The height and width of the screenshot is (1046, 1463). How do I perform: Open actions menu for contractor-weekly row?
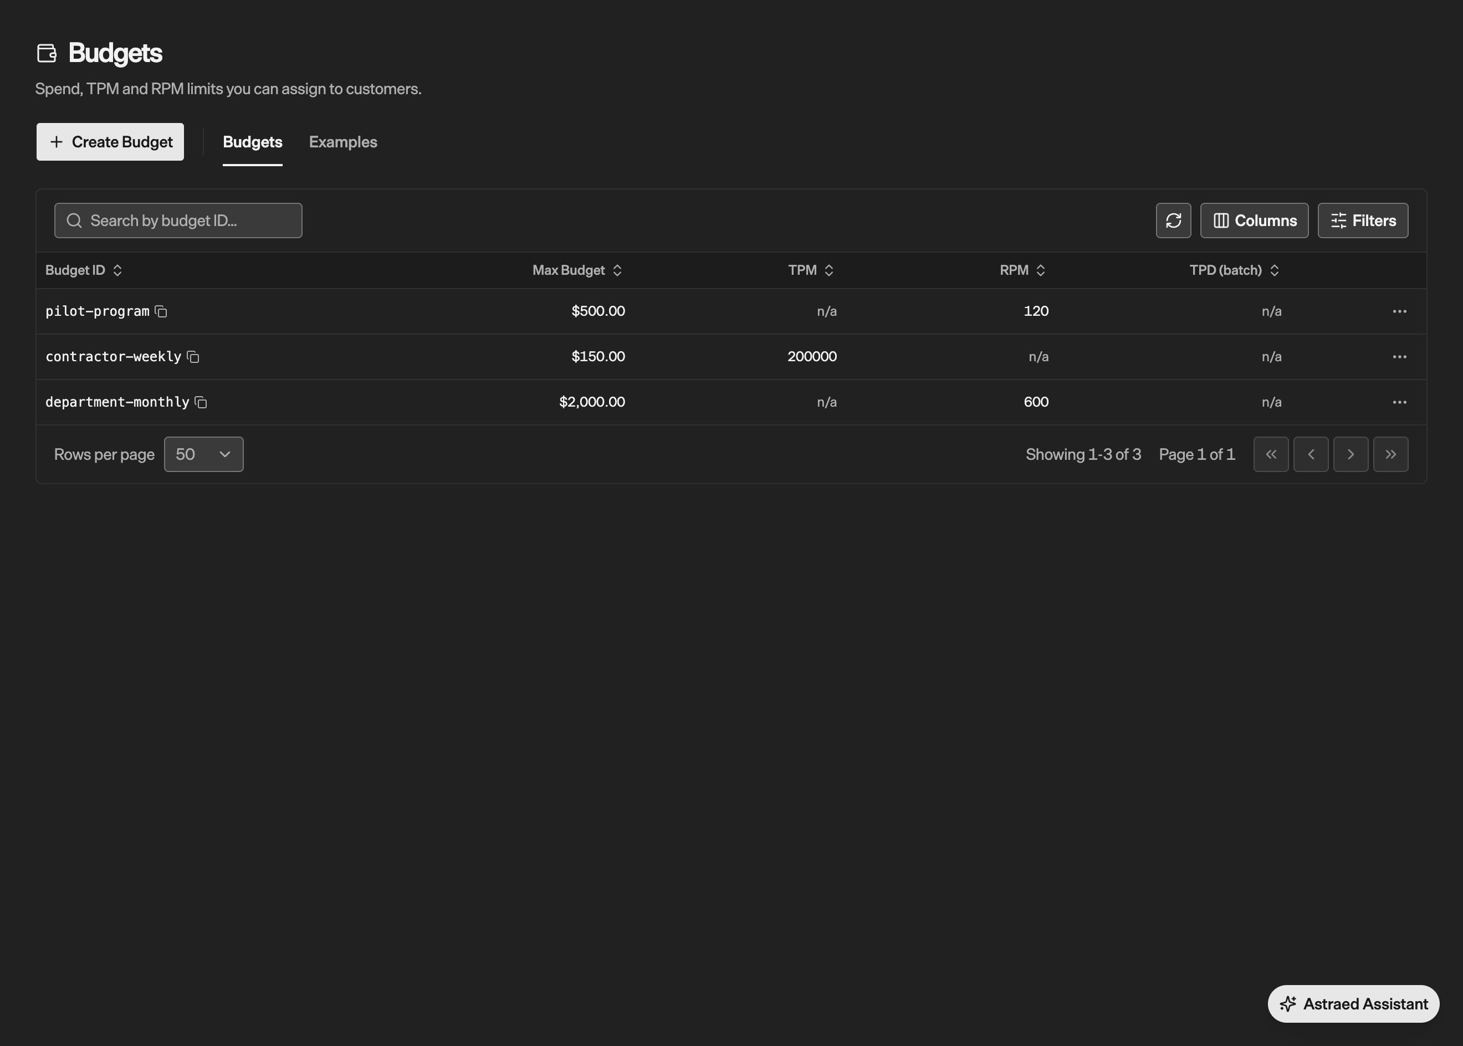pyautogui.click(x=1399, y=357)
